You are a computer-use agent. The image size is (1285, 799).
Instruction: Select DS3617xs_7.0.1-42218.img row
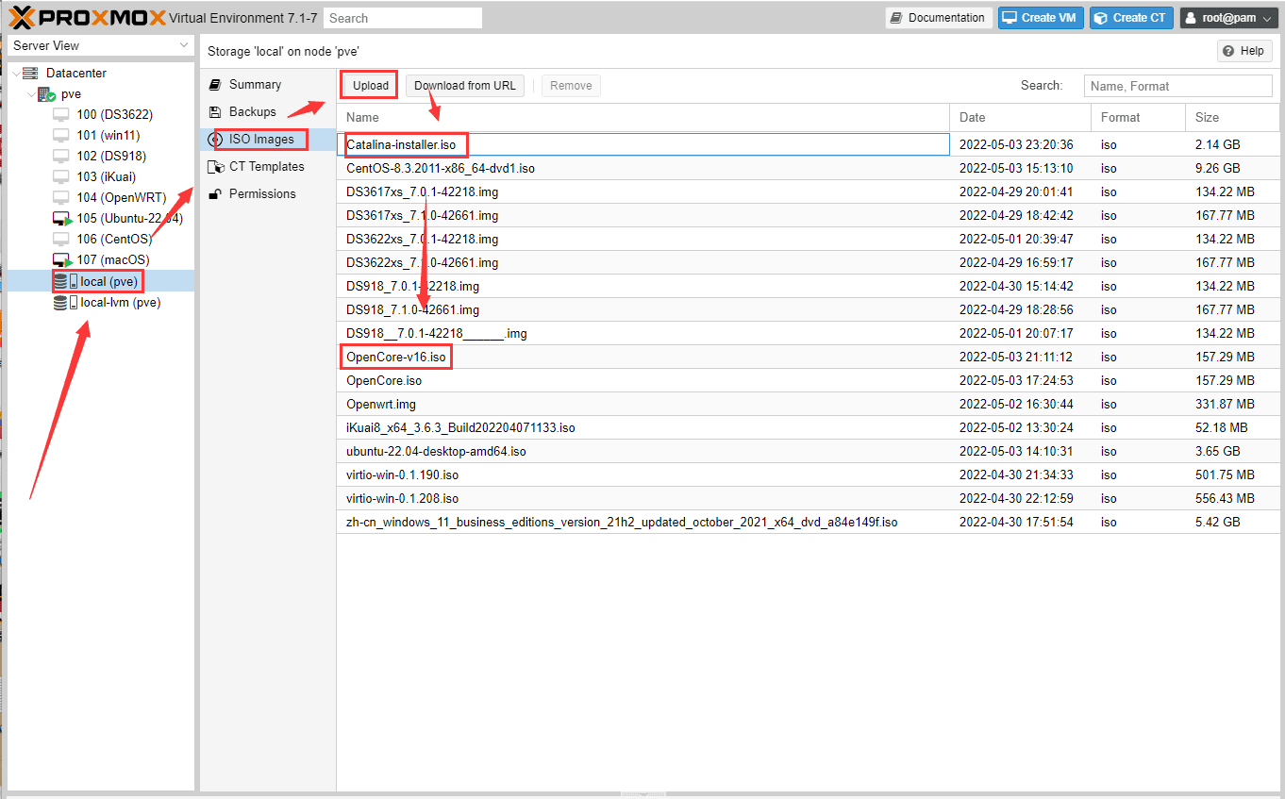[808, 191]
